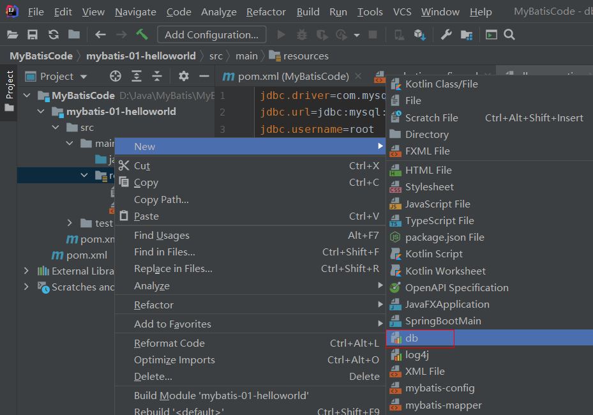Select HTML File in New submenu
Viewport: 593px width, 415px height.
(490, 170)
